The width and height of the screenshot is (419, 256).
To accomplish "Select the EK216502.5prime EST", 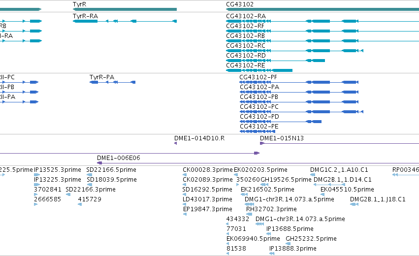I will click(267, 190).
